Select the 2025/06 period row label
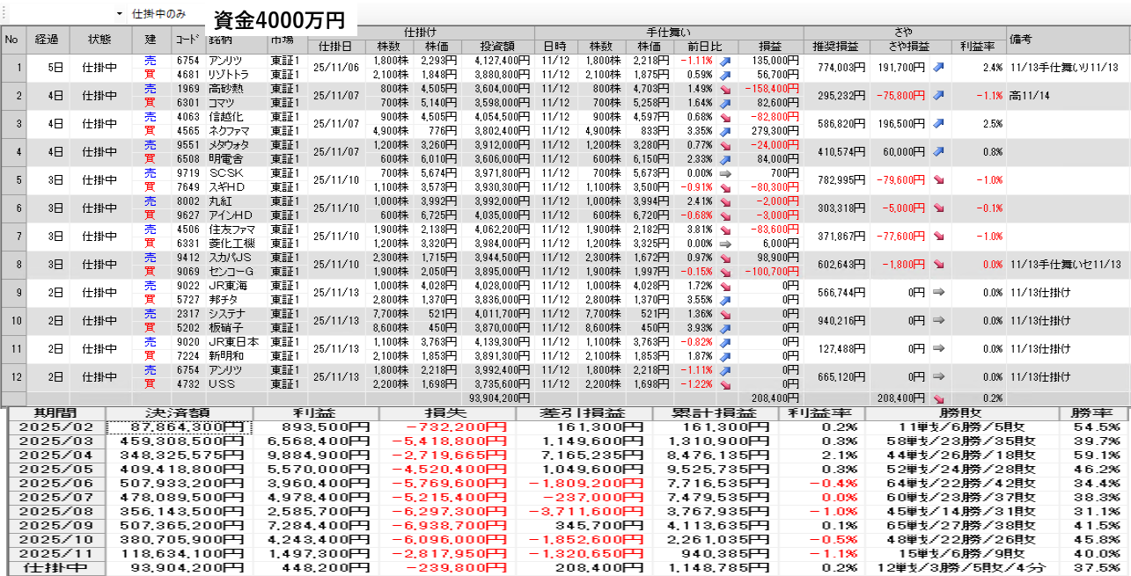 coord(55,484)
